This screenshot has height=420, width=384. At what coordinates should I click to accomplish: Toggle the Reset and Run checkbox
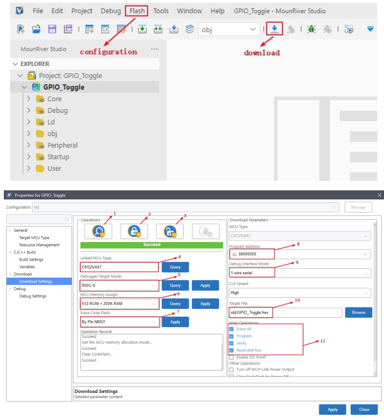coord(231,350)
